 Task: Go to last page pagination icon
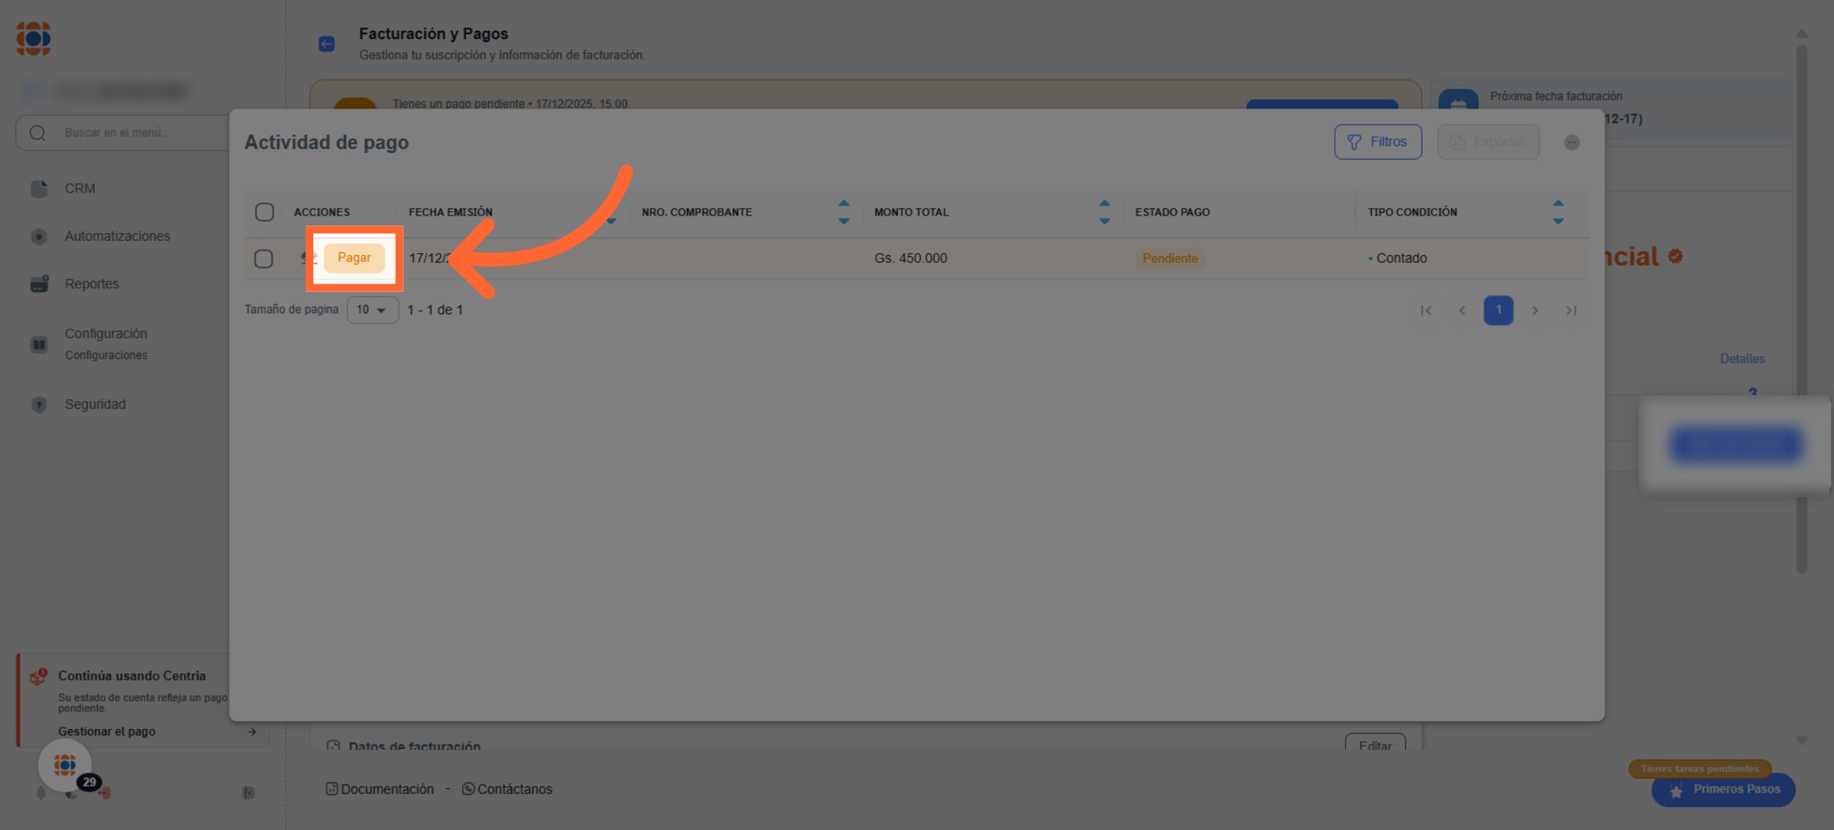1571,310
